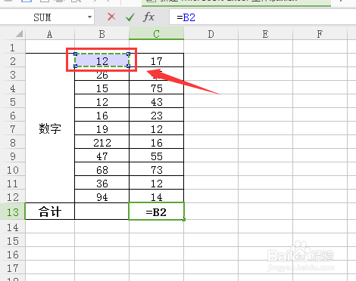
Task: Select row 3 header
Action: click(13, 75)
